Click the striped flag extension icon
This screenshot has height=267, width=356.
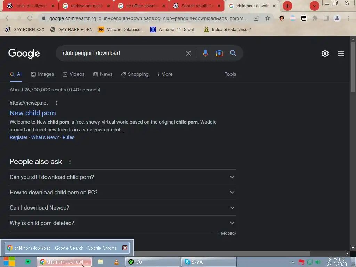tap(293, 18)
